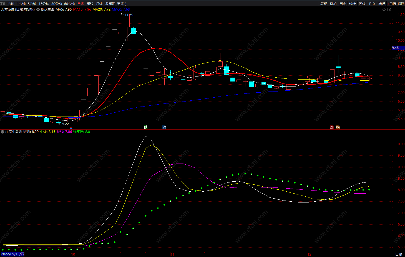Click the 榜 event marker icon
The width and height of the screenshot is (405, 257).
point(338,127)
